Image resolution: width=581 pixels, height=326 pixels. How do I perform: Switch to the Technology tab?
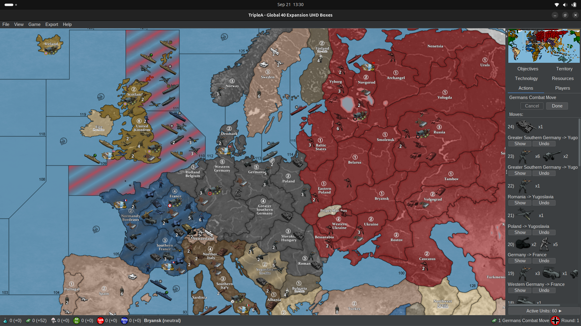tap(526, 78)
